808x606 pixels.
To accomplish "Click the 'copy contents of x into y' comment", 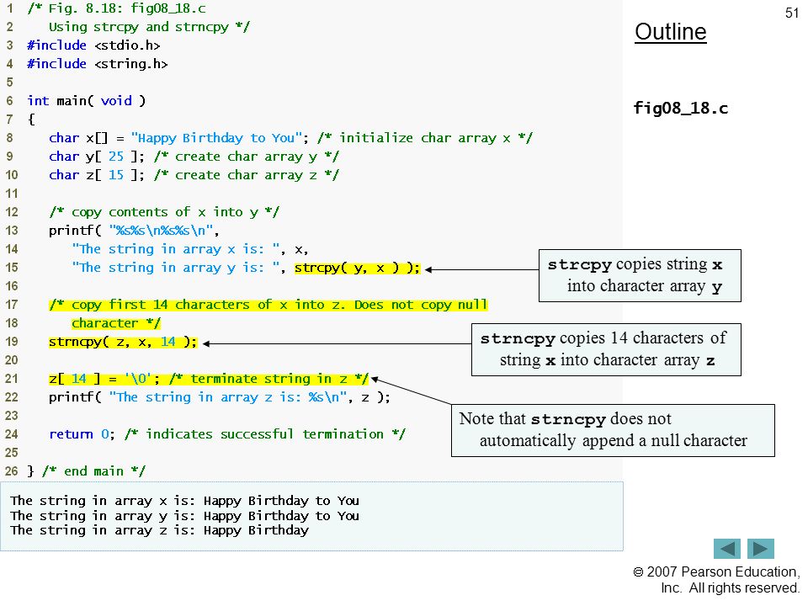I will [164, 212].
